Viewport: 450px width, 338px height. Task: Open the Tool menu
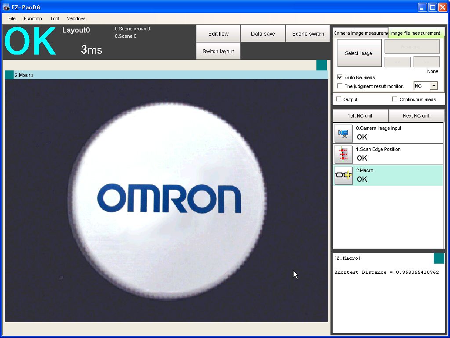point(54,18)
